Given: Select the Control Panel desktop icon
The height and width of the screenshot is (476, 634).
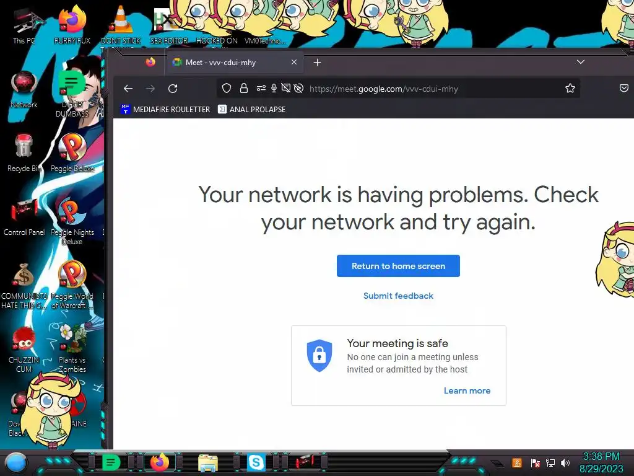Looking at the screenshot, I should 24,216.
